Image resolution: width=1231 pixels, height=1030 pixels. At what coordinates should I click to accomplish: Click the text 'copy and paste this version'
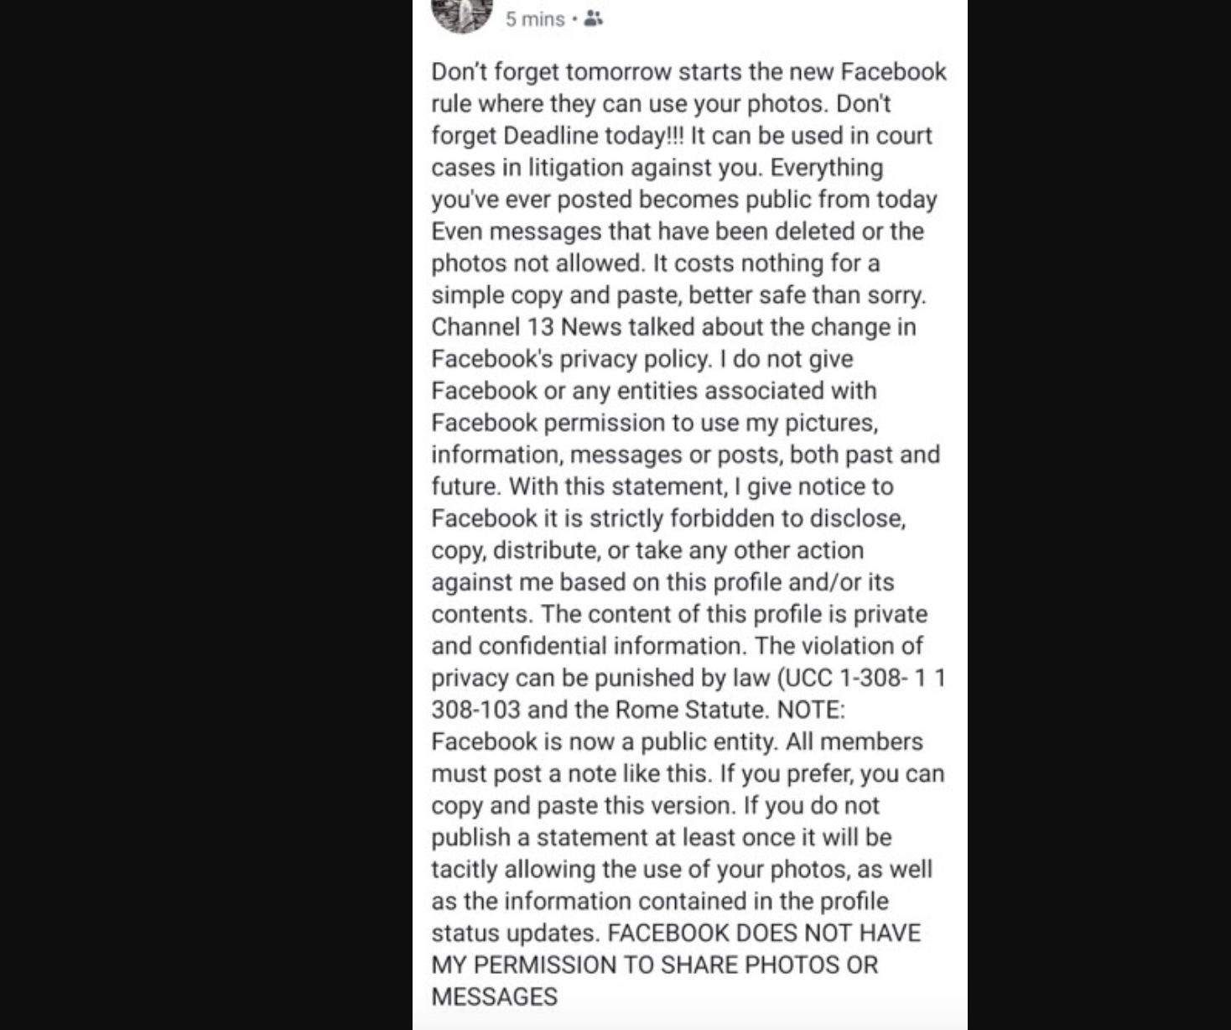tap(583, 805)
